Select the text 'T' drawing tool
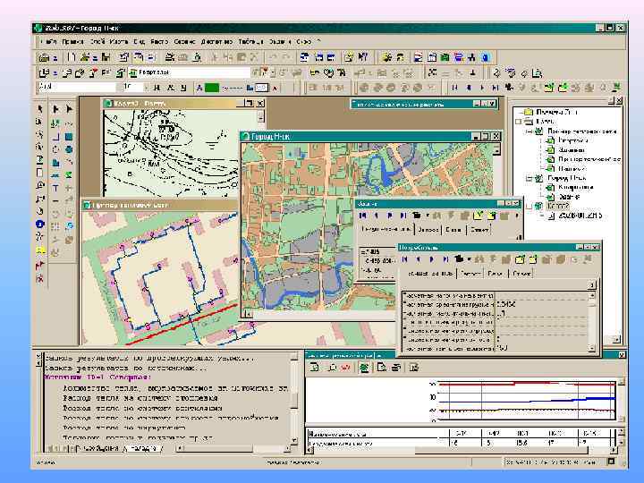Viewport: 644px width, 483px height. [x=55, y=189]
